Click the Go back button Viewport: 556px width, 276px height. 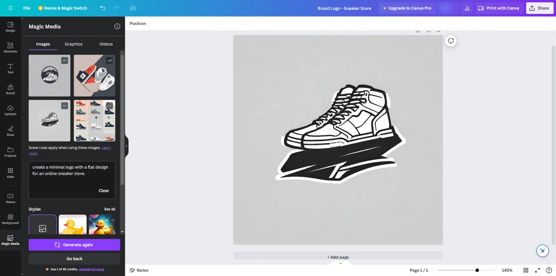(74, 259)
